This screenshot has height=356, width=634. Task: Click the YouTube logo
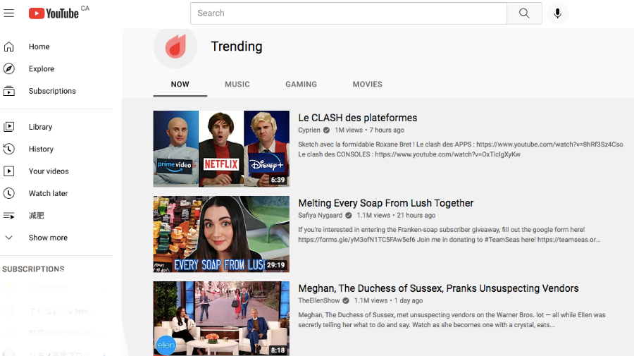(x=54, y=13)
